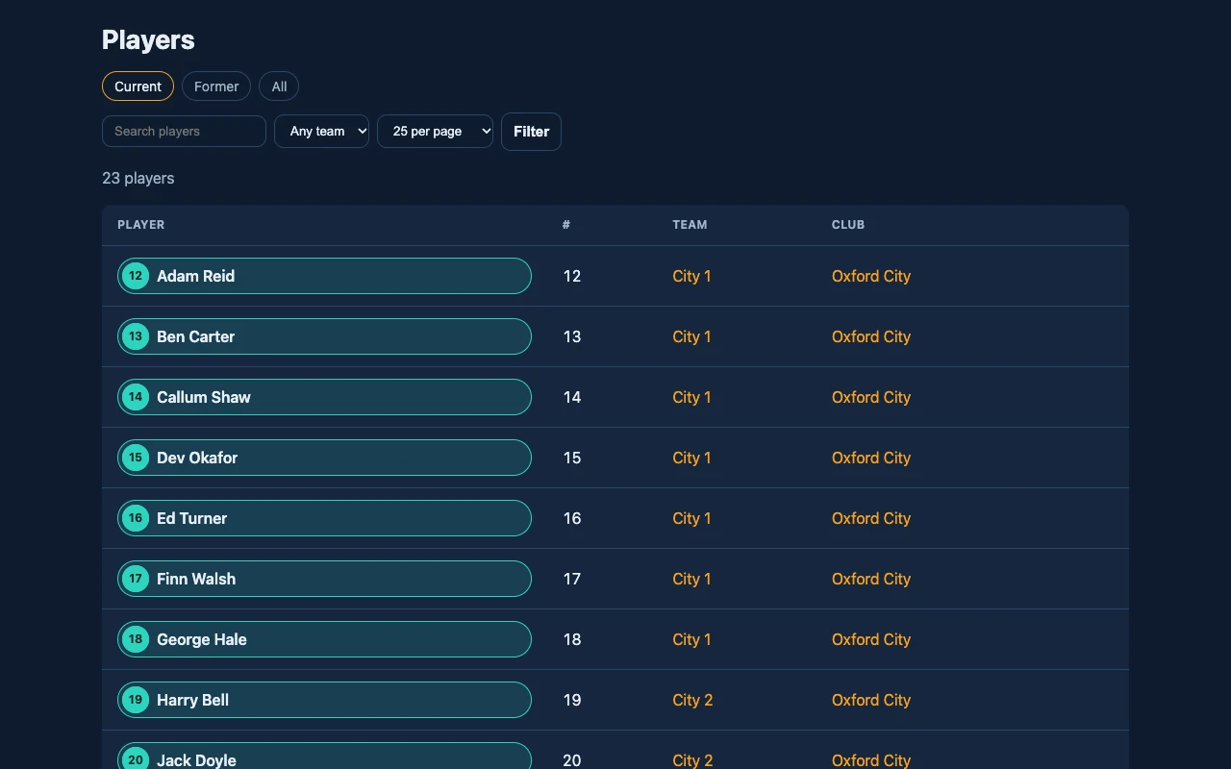The height and width of the screenshot is (769, 1231).
Task: Open the Adam Reid player name
Action: [x=195, y=276]
